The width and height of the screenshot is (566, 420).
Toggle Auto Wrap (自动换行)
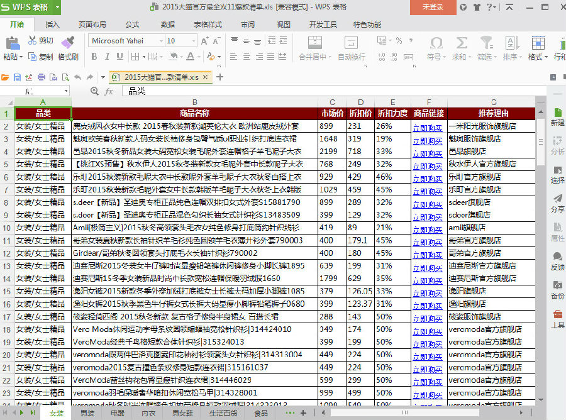coord(351,48)
